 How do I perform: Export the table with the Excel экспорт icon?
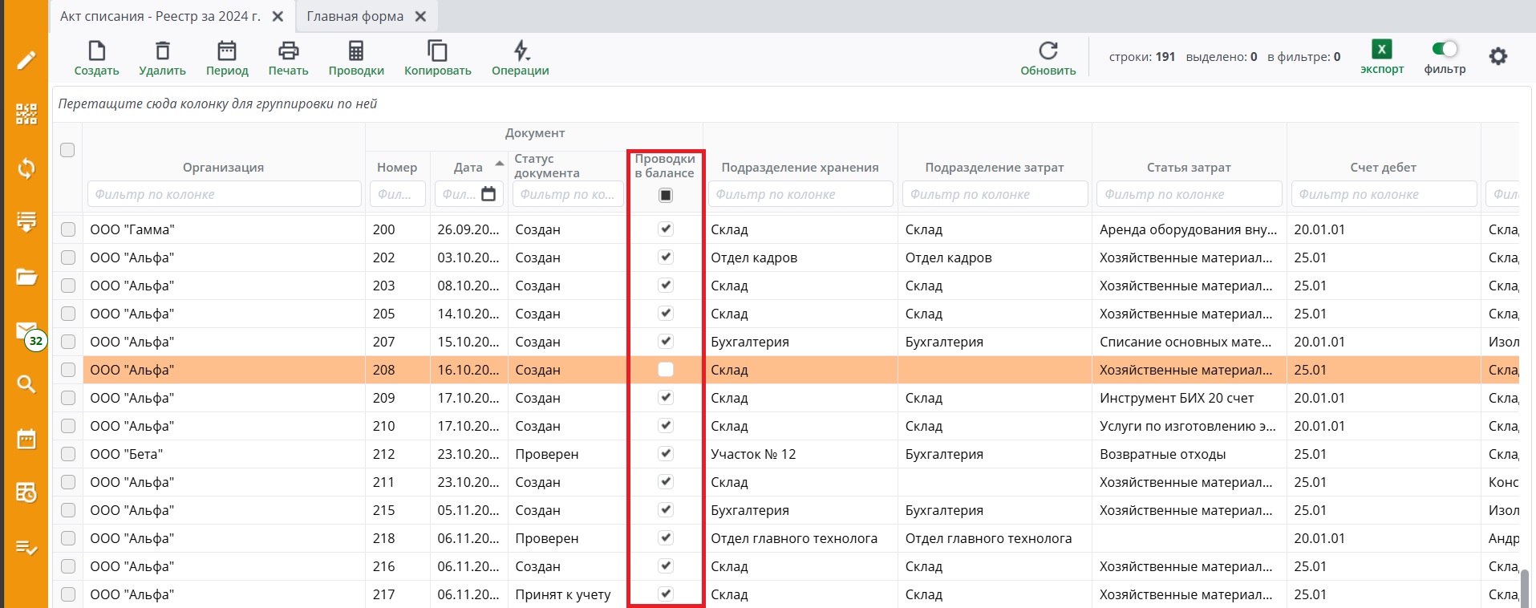1381,50
